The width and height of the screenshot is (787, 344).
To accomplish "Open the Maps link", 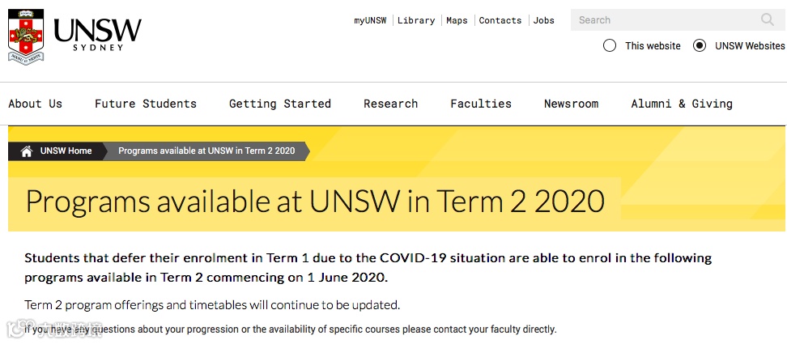I will (x=457, y=20).
